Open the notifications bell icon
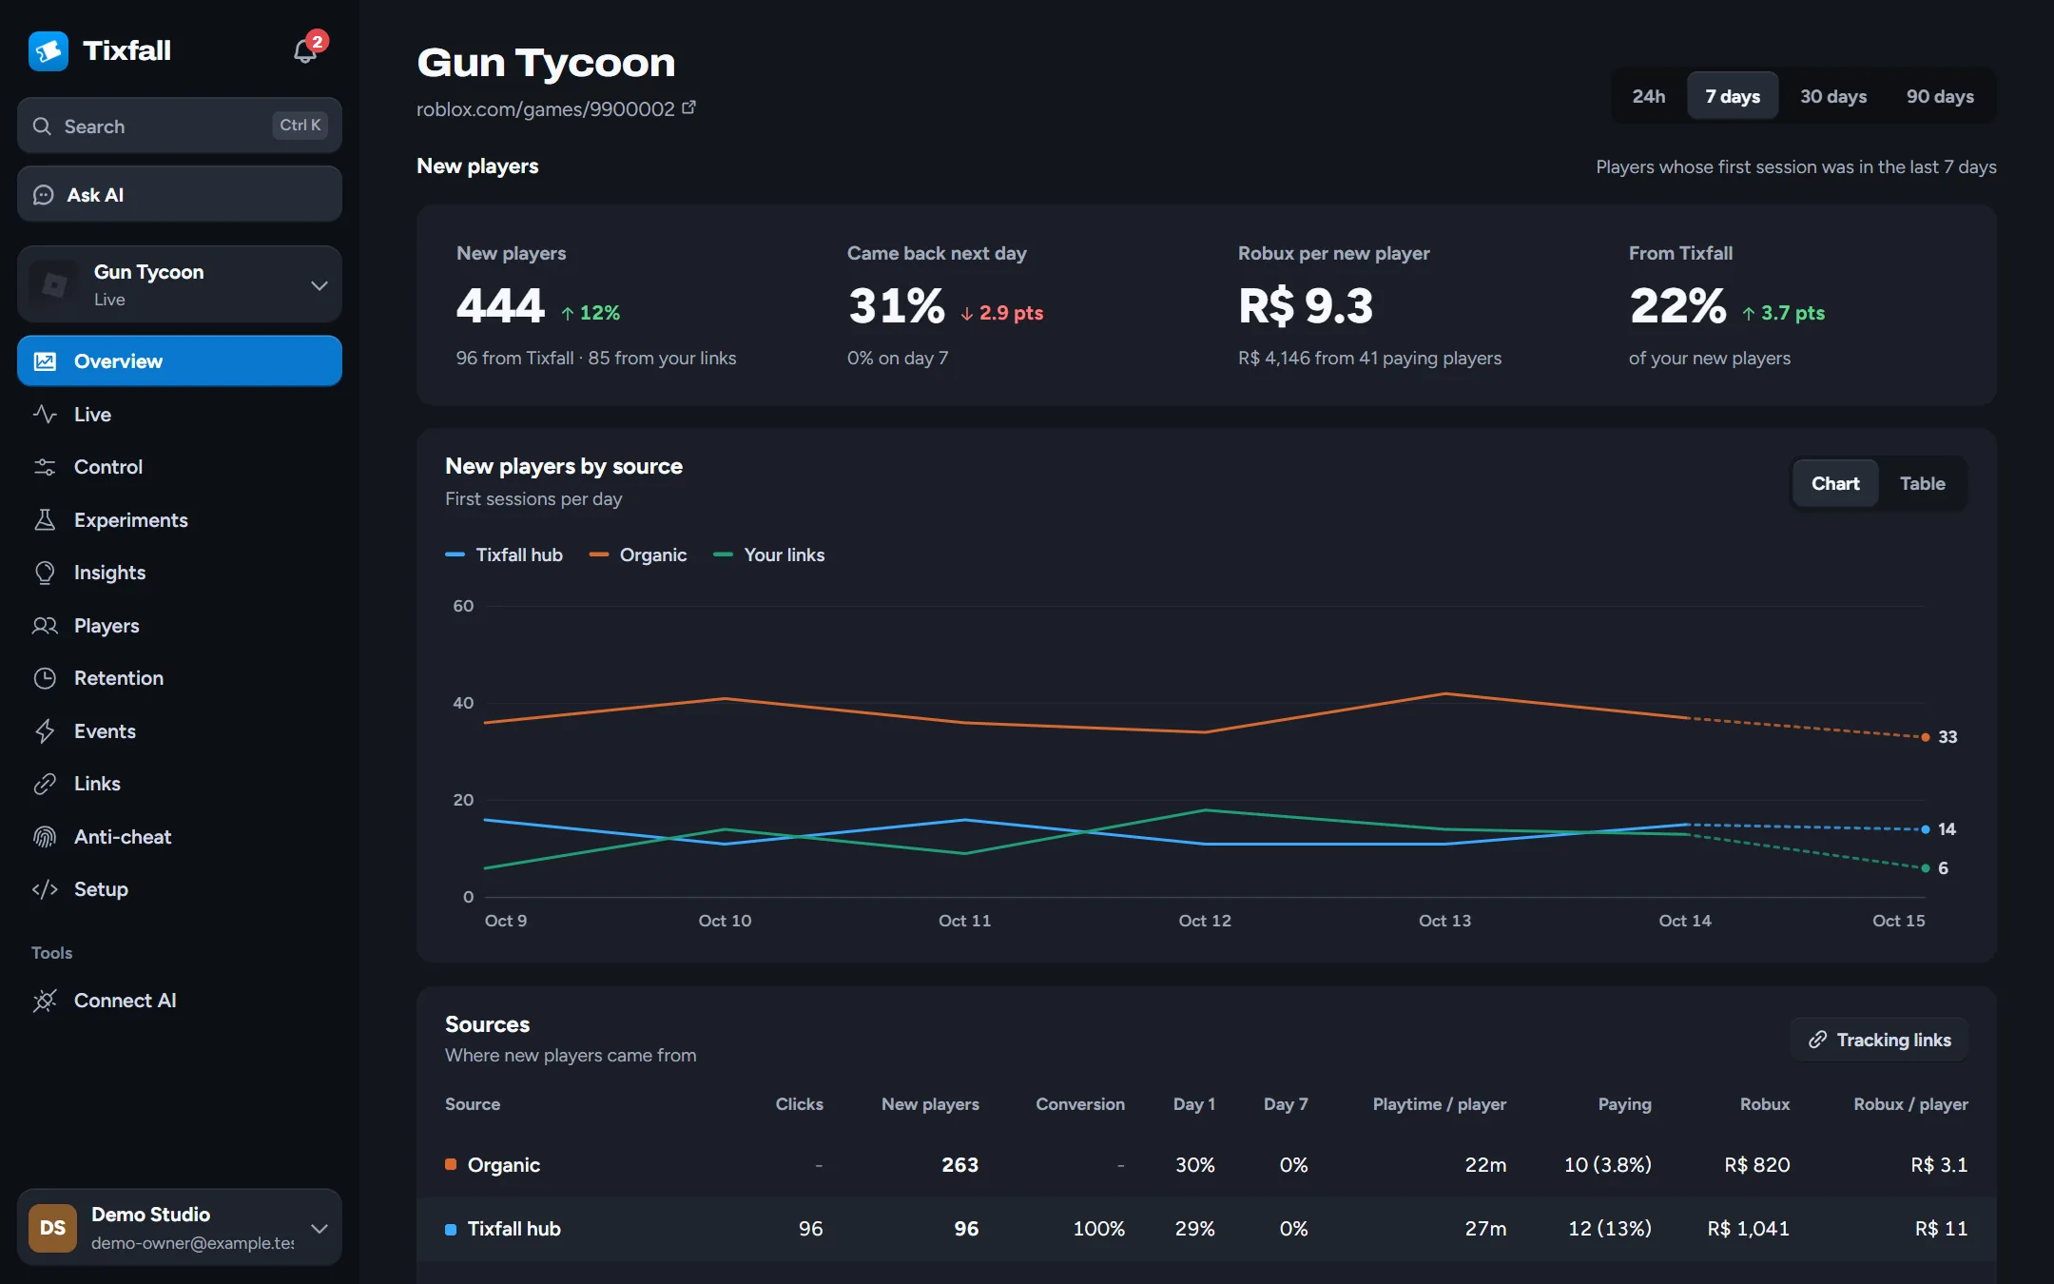Image resolution: width=2054 pixels, height=1284 pixels. (x=304, y=50)
